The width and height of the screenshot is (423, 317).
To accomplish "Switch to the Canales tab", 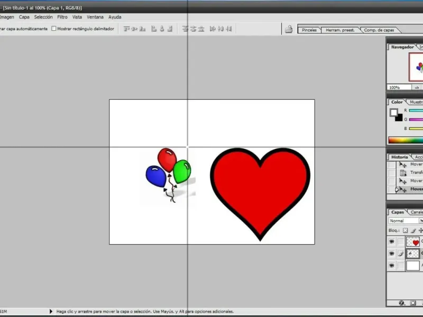I will (x=416, y=212).
